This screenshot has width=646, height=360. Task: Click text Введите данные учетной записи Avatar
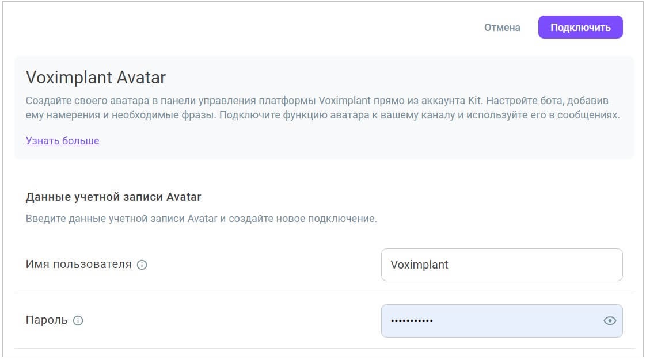(x=201, y=219)
